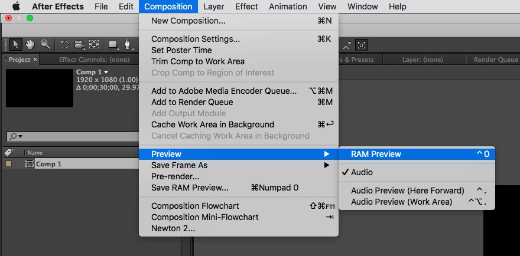
Task: Open the File menu
Action: (x=101, y=6)
